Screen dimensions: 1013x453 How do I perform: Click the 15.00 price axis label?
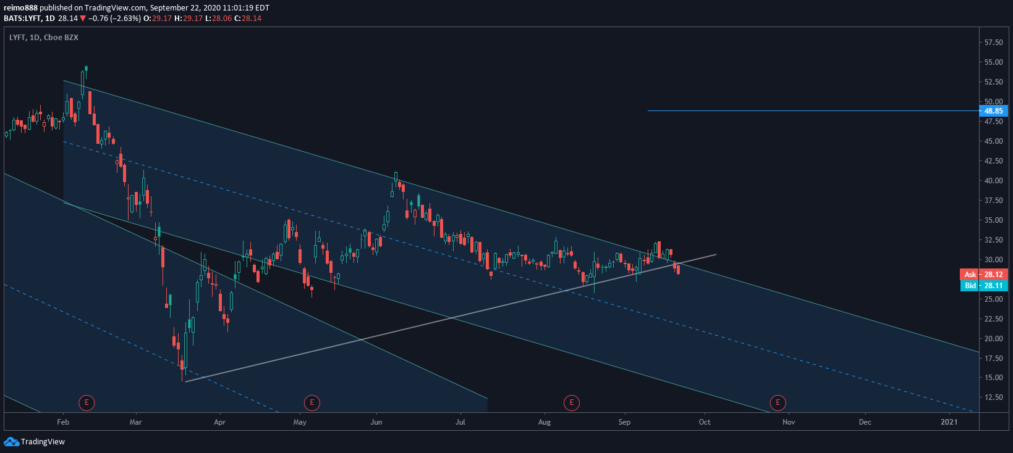(994, 378)
